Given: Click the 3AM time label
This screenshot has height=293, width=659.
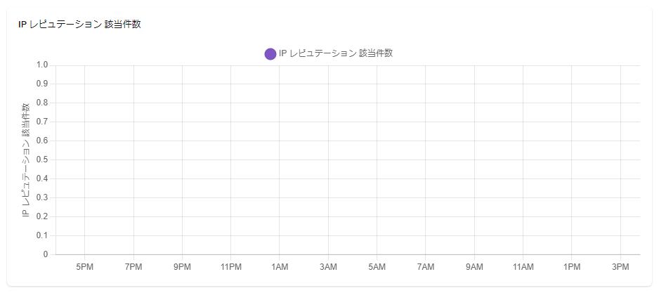Looking at the screenshot, I should pyautogui.click(x=328, y=268).
